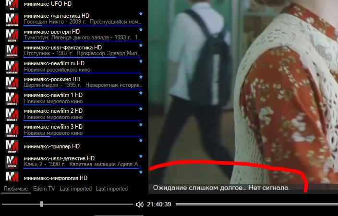Select the минимакс-newfilm.ru HD channel logo
The width and height of the screenshot is (338, 216).
12,67
